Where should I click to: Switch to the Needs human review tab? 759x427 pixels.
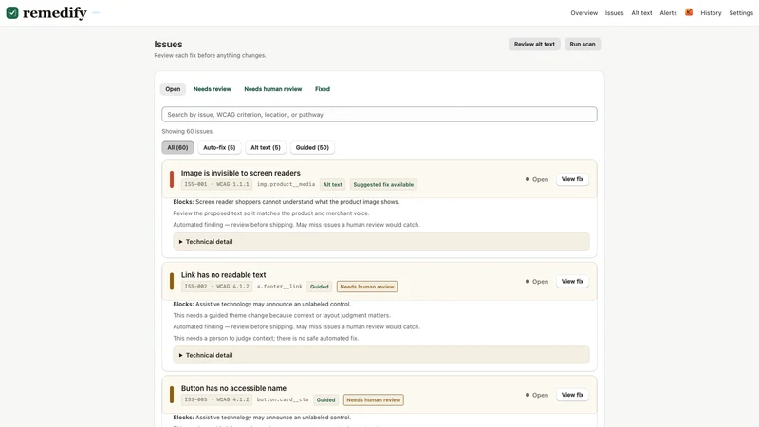coord(273,89)
